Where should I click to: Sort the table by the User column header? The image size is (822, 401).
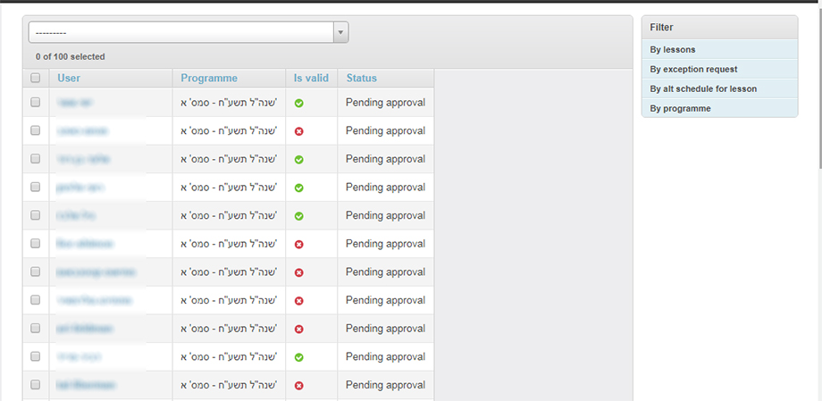pos(69,79)
